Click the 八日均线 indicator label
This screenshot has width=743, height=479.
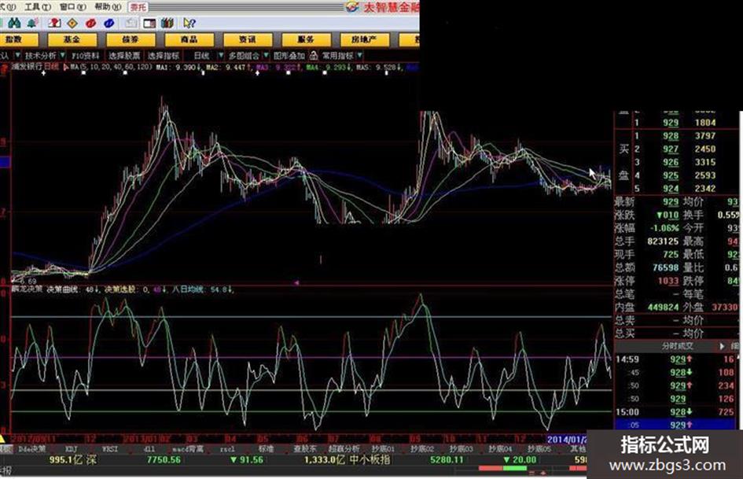[188, 289]
